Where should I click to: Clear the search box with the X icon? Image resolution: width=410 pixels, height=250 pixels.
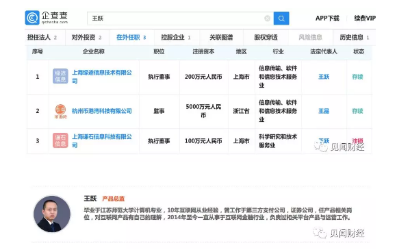[x=267, y=18]
